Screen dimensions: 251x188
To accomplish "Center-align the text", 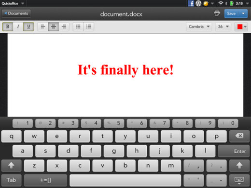I will 53,27.
